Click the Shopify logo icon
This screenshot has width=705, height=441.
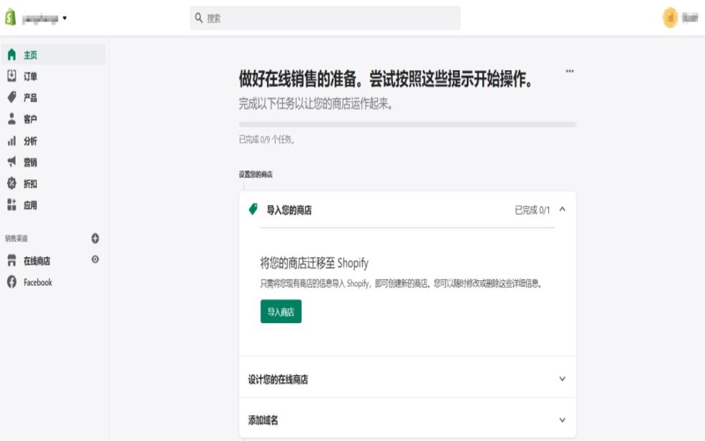10,18
